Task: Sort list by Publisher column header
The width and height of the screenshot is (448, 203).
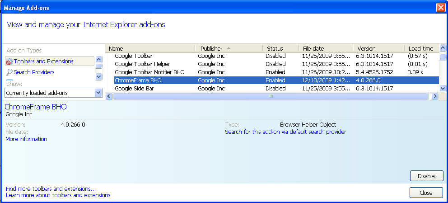Action: [x=229, y=48]
